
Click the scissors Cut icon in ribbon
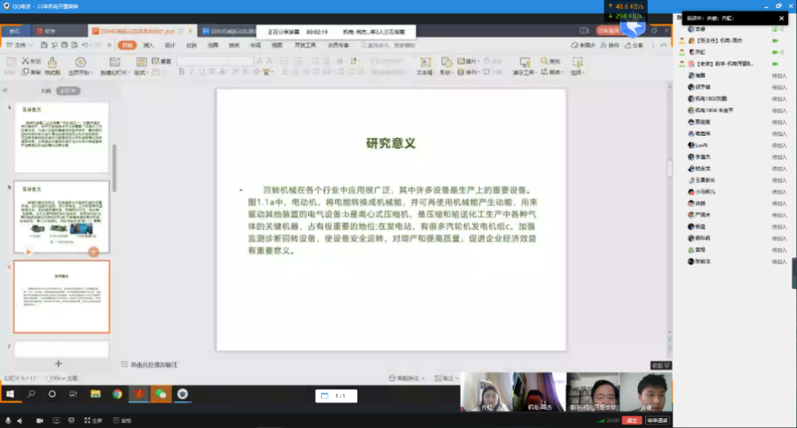coord(25,61)
